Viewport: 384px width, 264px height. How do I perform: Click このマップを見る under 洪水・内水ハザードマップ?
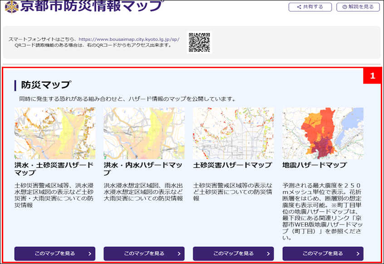click(144, 254)
